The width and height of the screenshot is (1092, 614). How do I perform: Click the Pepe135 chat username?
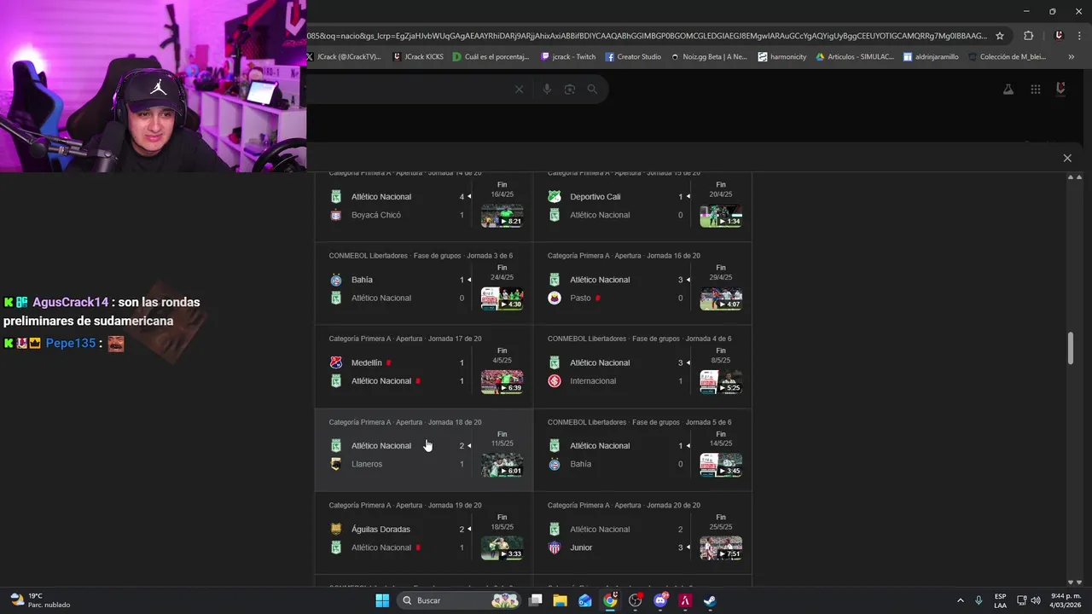[x=71, y=343]
